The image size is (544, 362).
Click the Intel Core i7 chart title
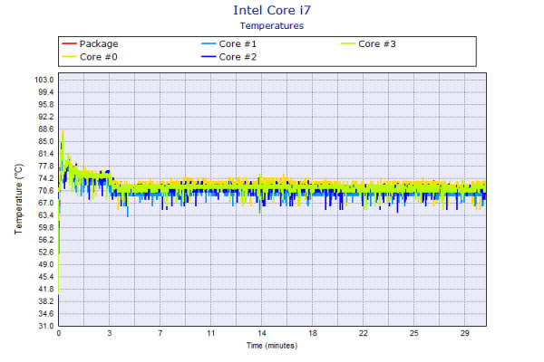tap(272, 10)
